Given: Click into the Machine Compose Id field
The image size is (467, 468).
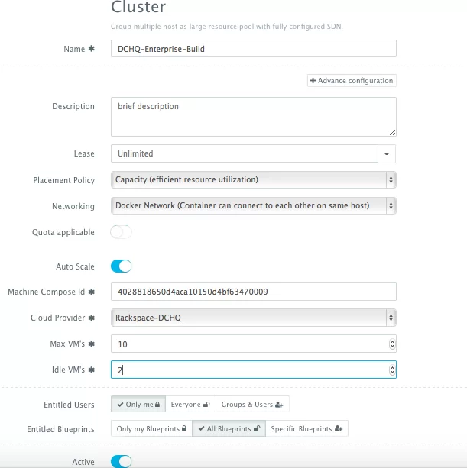Looking at the screenshot, I should click(x=253, y=292).
